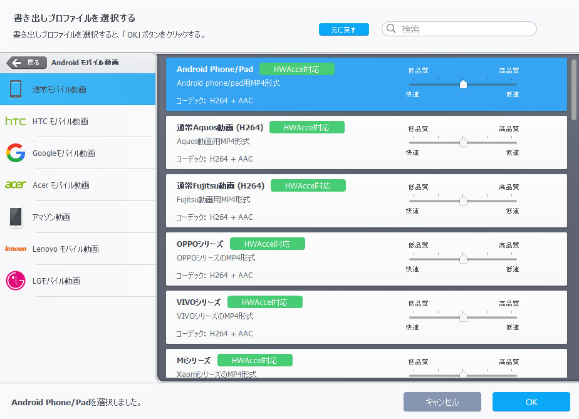Screen dimensions: 579x419
Task: Click the Lenovo logo icon
Action: coord(16,249)
